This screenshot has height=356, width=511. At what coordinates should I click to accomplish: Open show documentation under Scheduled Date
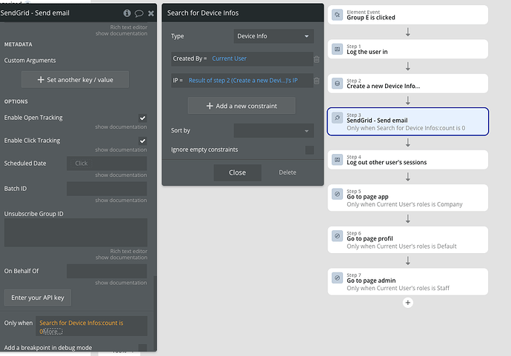coord(121,175)
